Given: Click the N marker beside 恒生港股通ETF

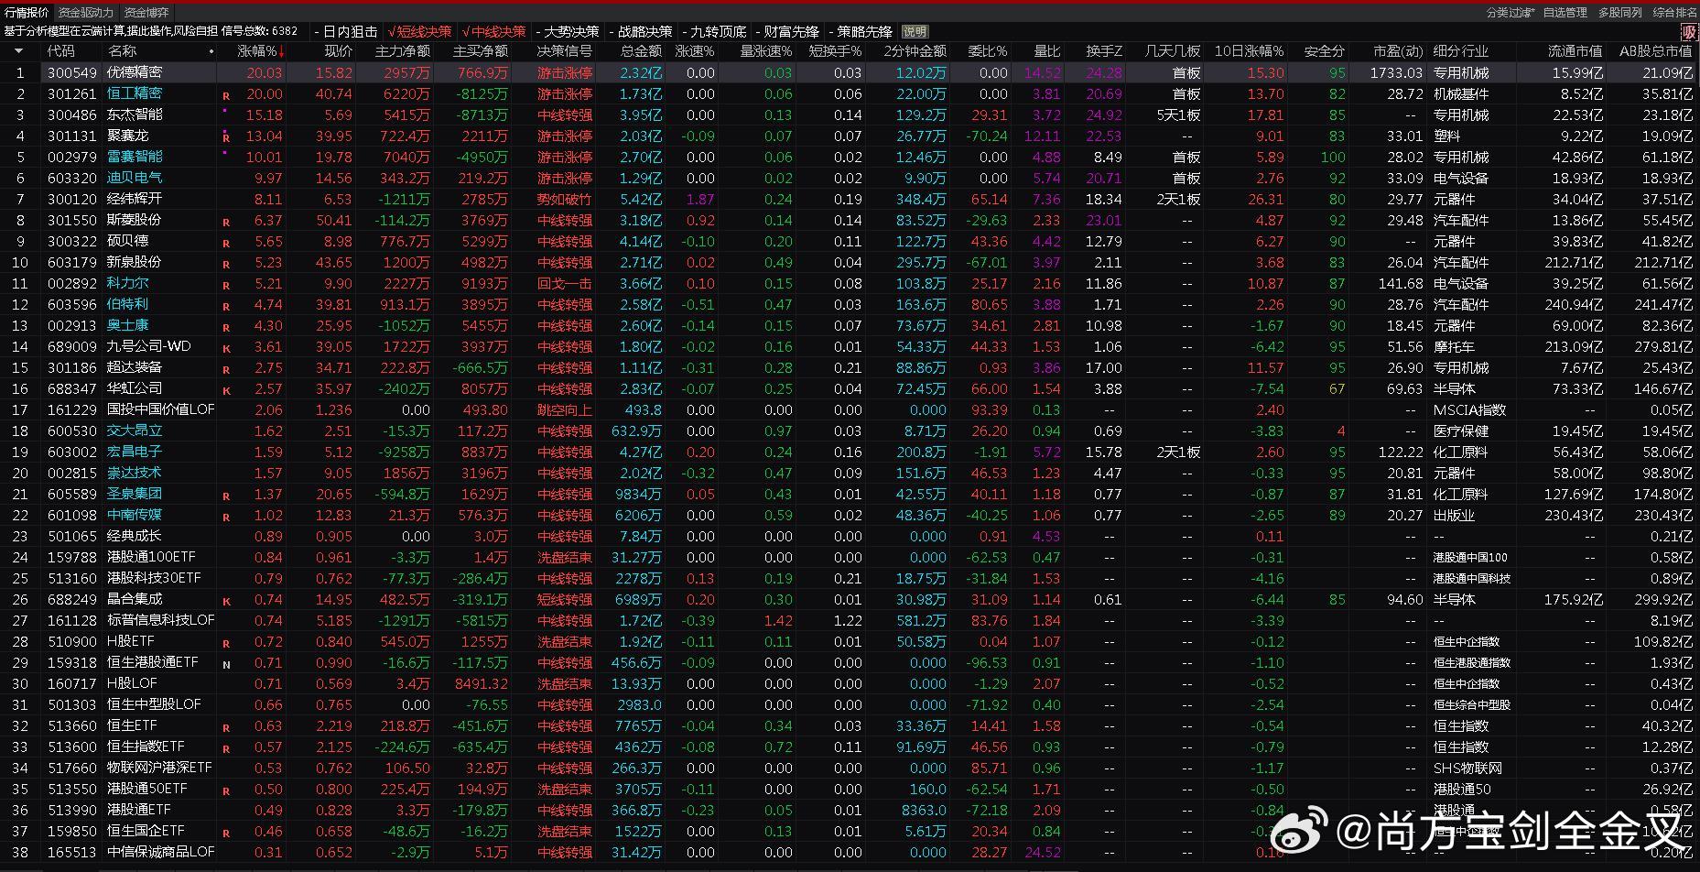Looking at the screenshot, I should point(226,664).
